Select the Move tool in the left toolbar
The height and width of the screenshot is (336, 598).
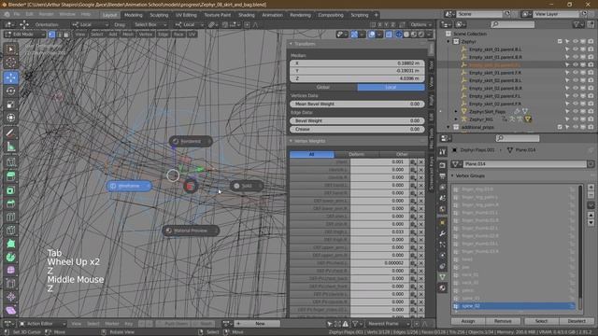coord(10,77)
